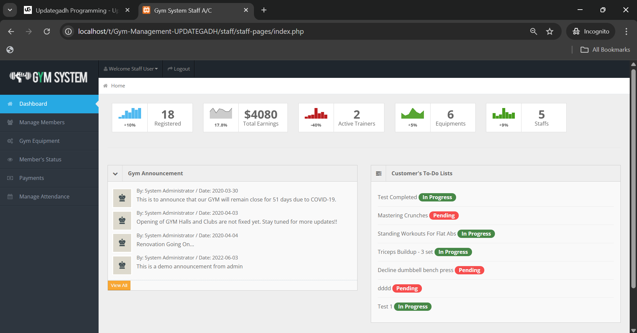The image size is (637, 333).
Task: Reload the page with refresh icon
Action: coord(47,31)
